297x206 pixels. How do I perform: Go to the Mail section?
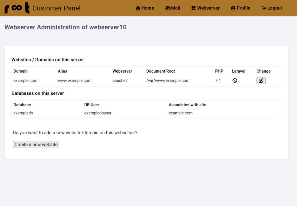(x=176, y=8)
